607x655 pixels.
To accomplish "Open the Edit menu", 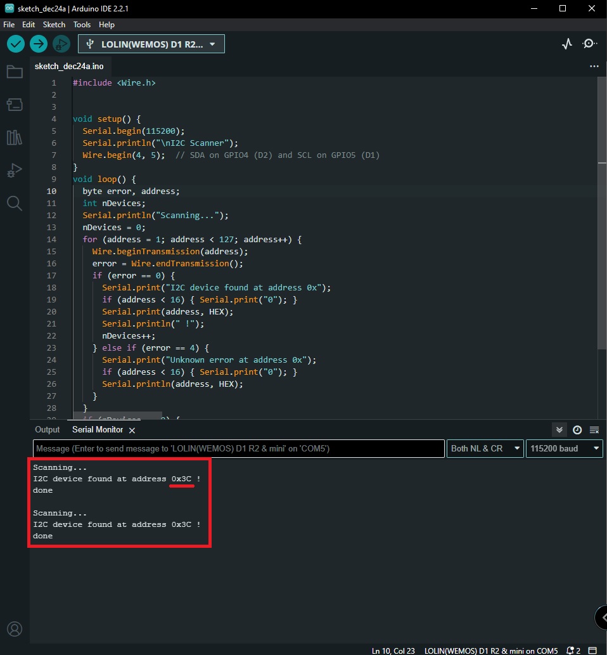I will 29,25.
